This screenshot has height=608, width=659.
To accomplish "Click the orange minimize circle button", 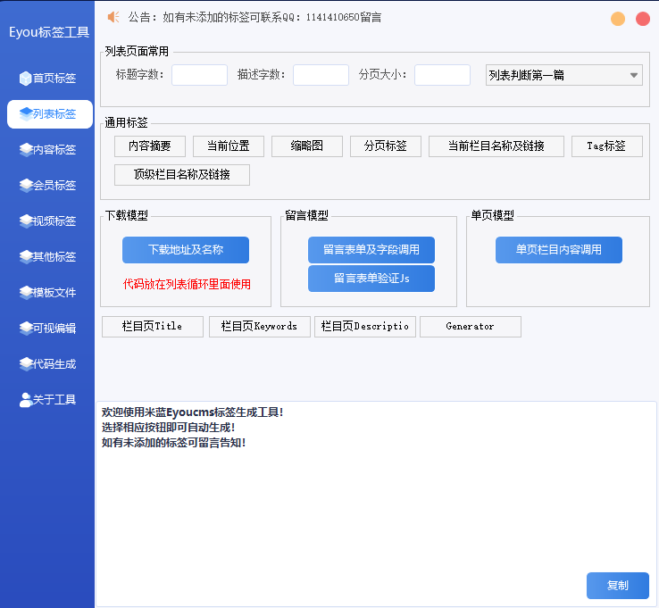I will (618, 19).
